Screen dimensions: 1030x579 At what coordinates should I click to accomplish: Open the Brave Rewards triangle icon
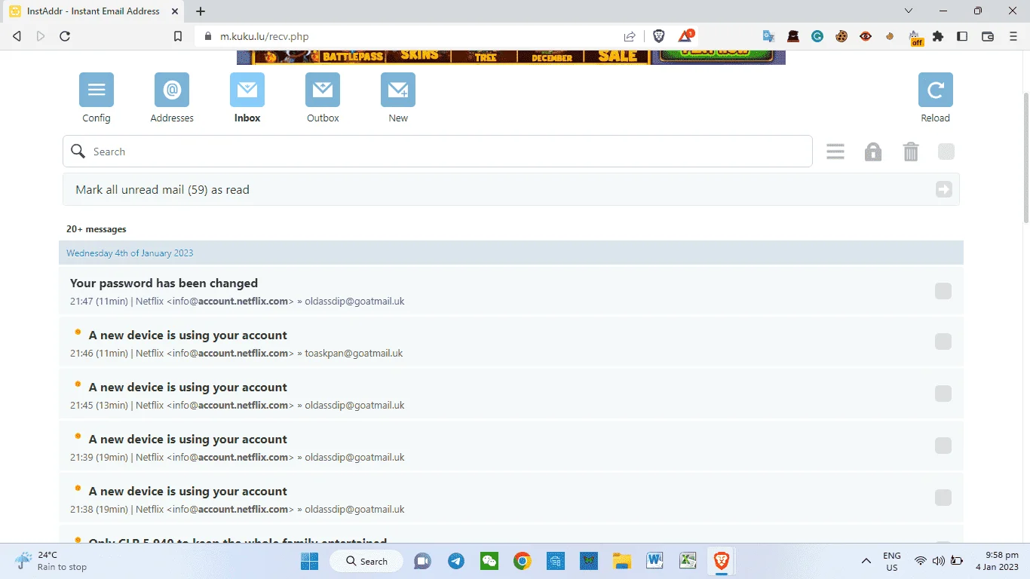(685, 36)
